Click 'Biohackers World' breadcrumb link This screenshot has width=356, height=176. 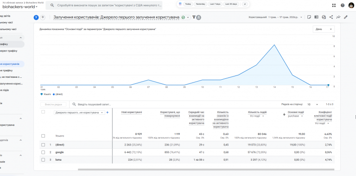pos(34,2)
